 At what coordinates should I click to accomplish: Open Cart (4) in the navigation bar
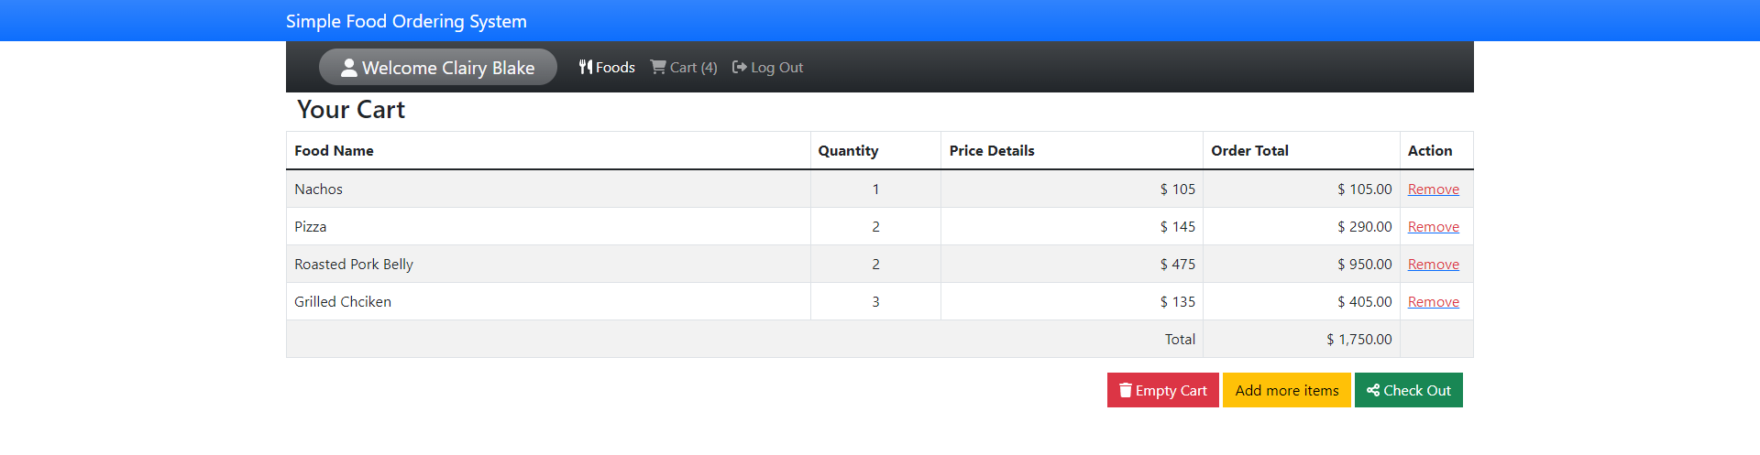pos(684,67)
